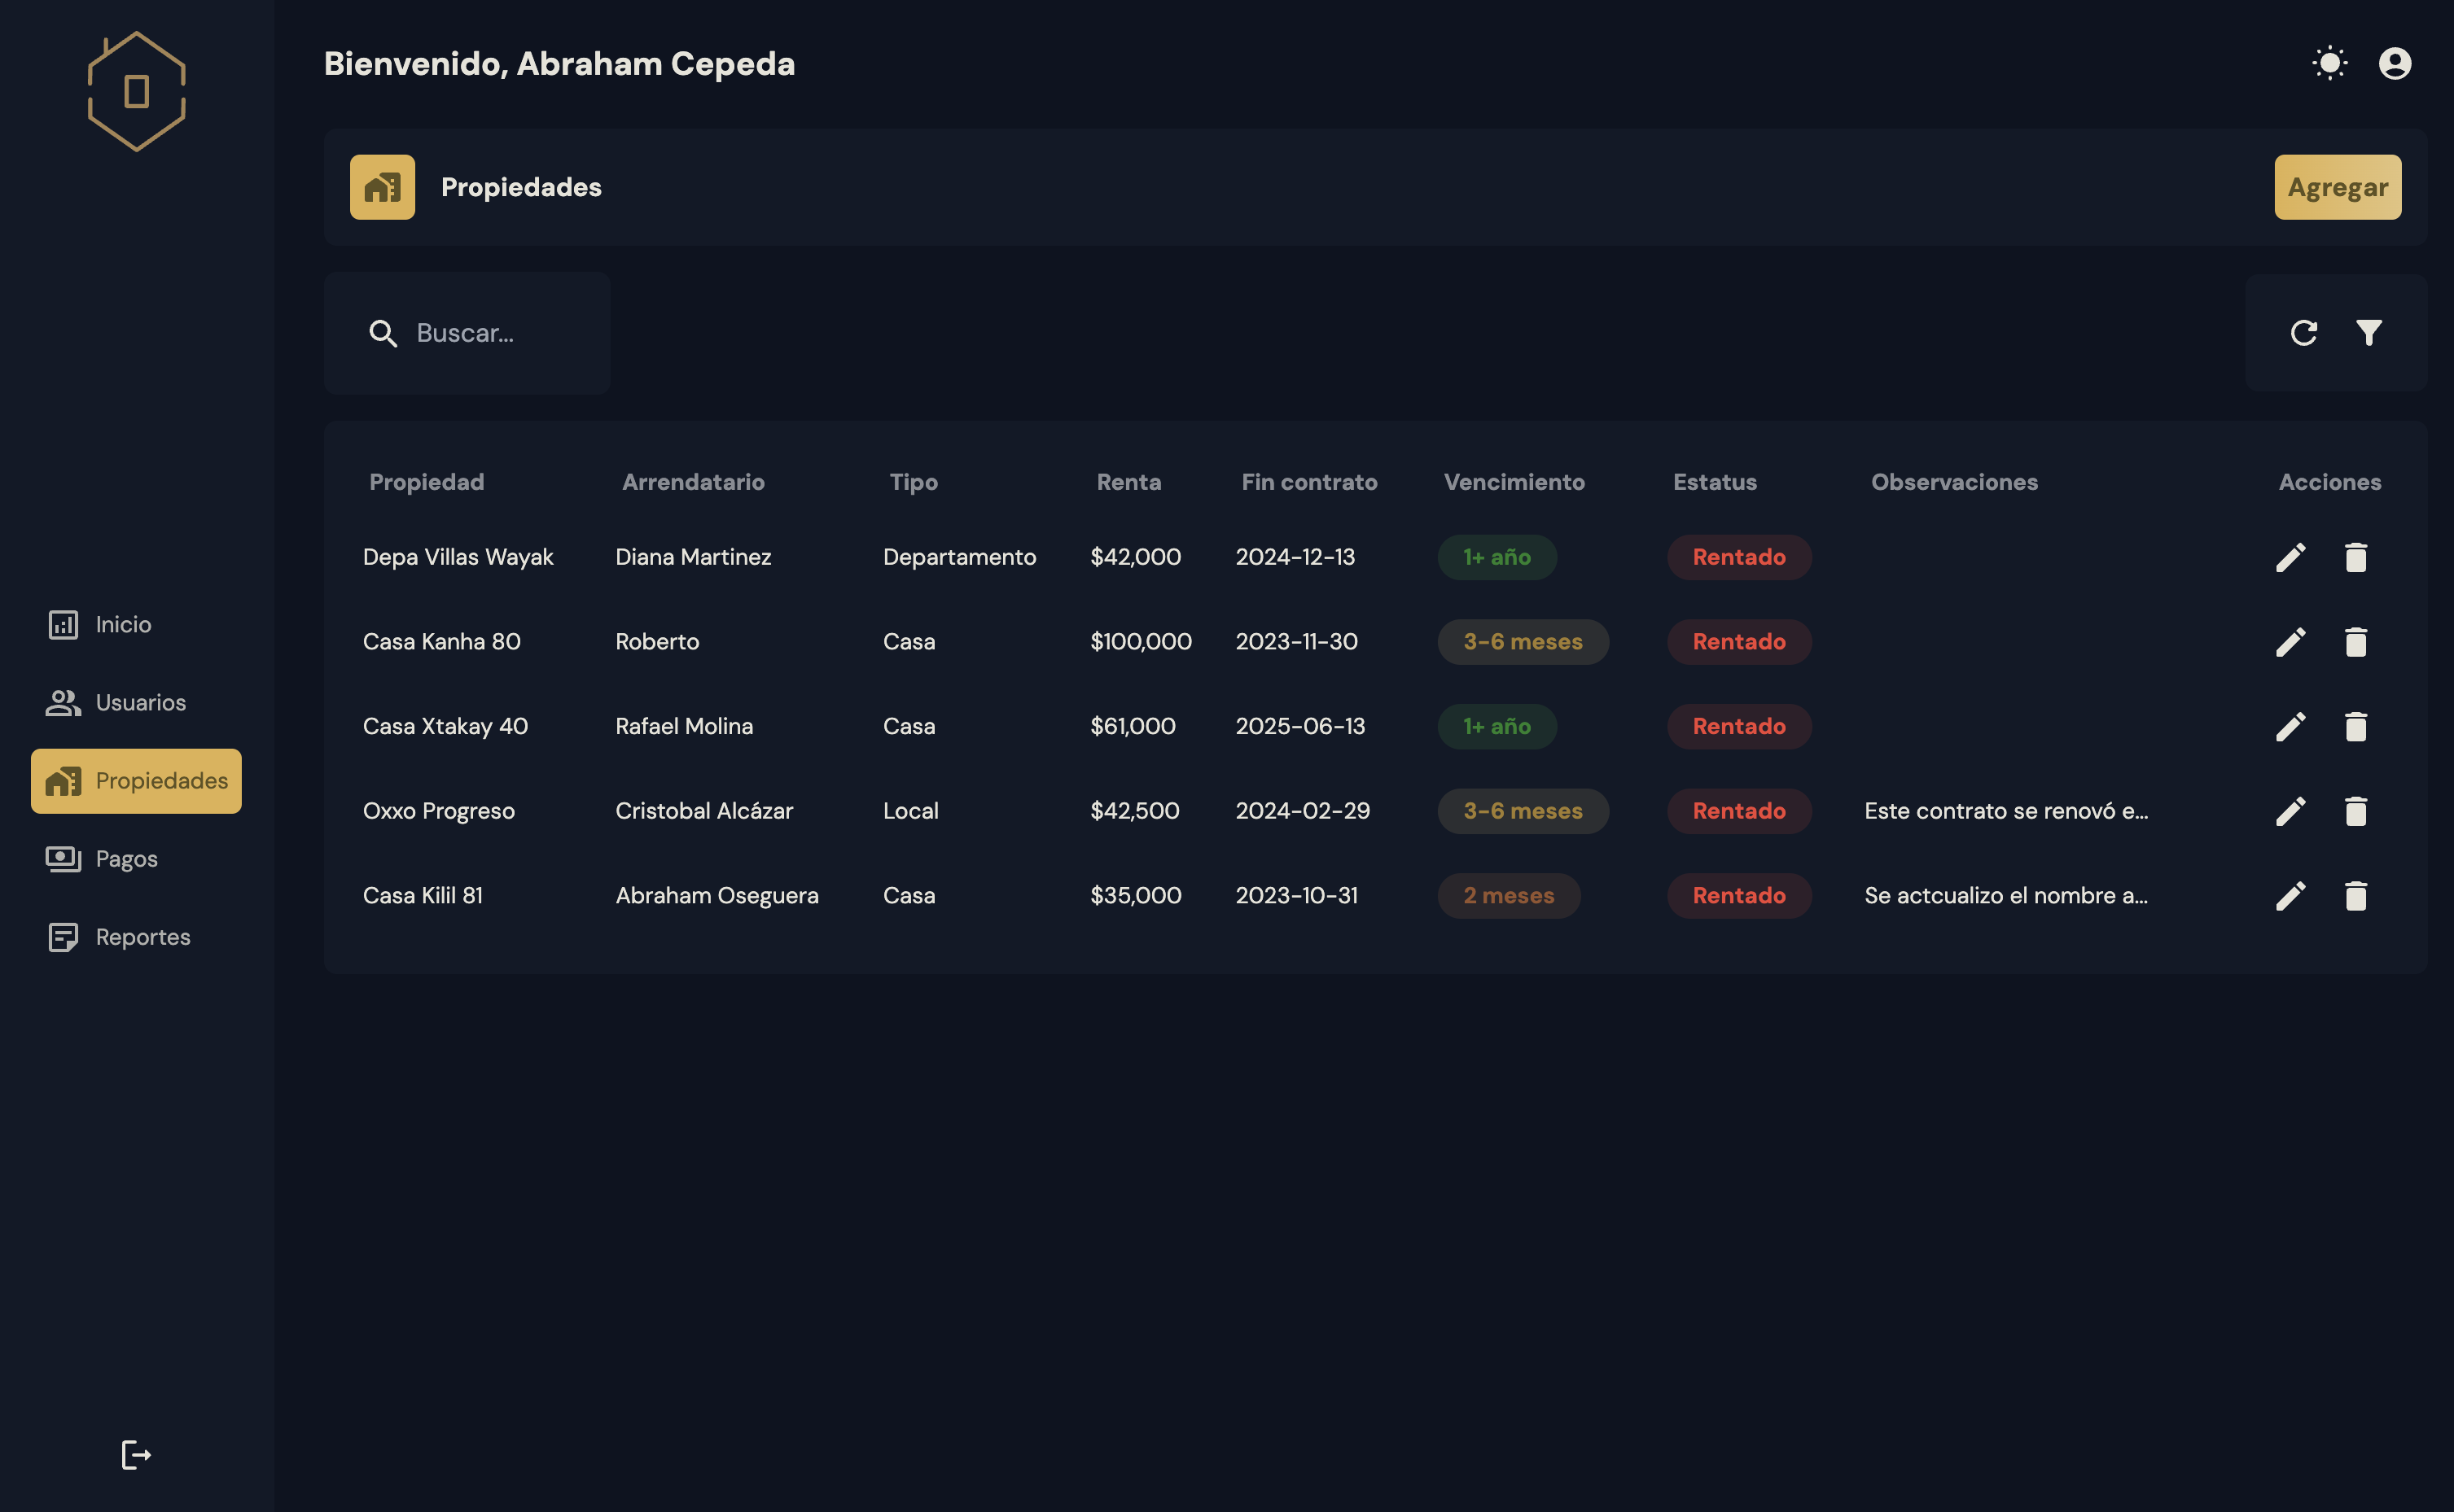Click into the Buscar search field
Screen dimensions: 2454x1512
tap(490, 333)
